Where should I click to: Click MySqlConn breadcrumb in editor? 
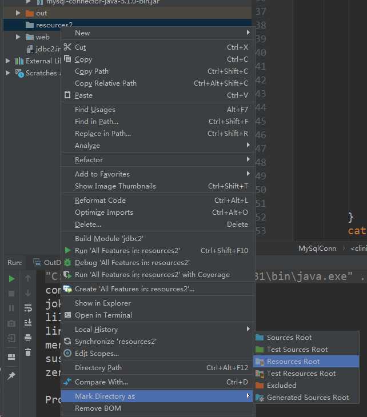(x=317, y=248)
